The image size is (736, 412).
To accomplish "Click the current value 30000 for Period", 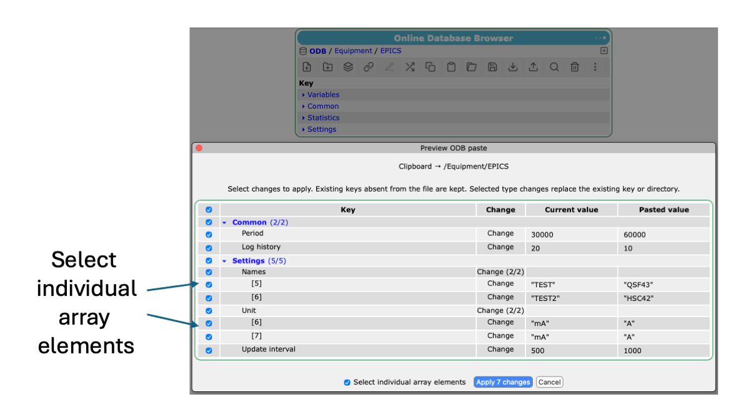I will pos(542,235).
